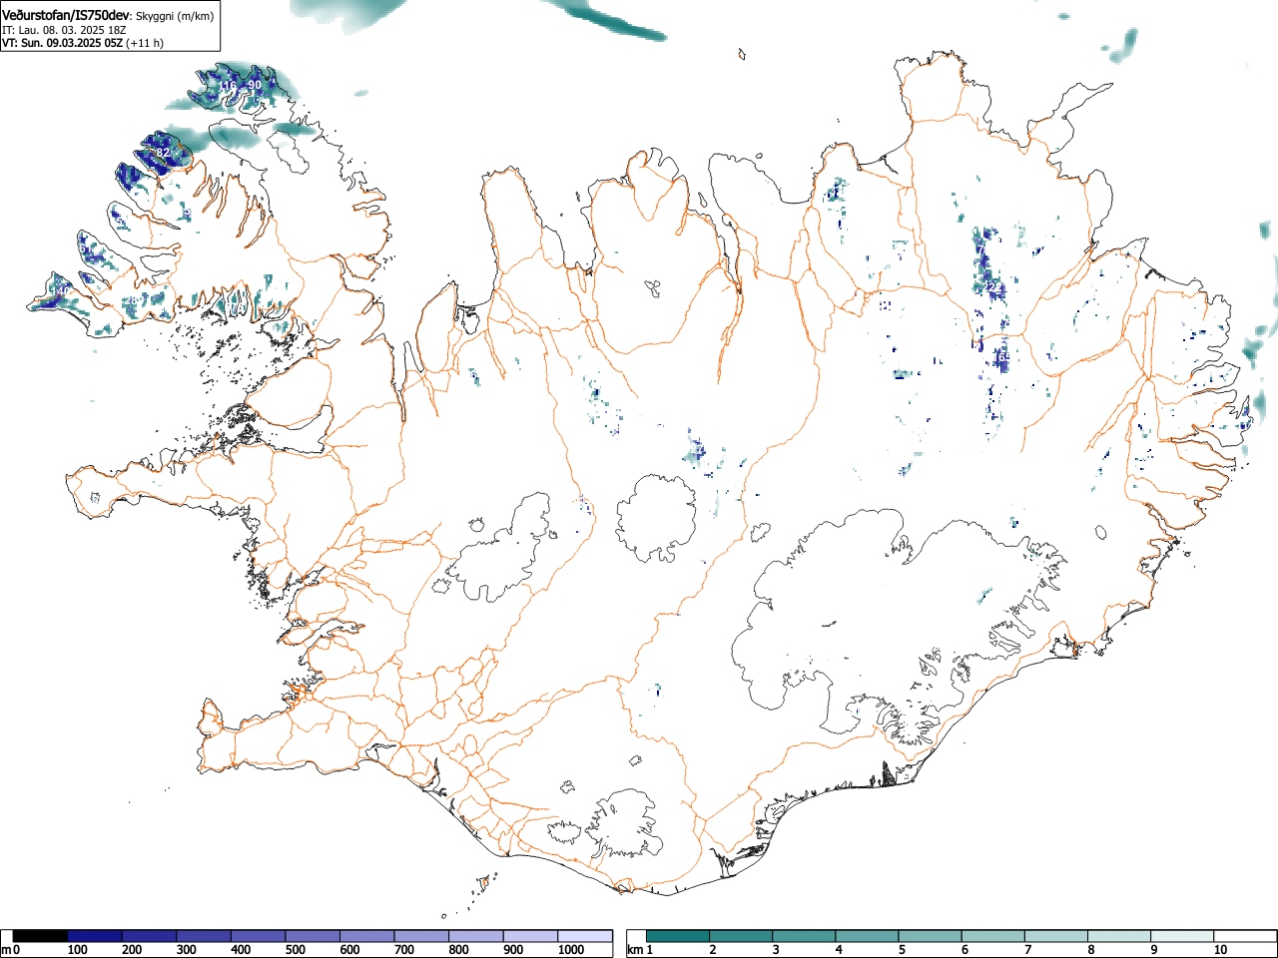Select the 6–7 km legend swatch
Screen dimensions: 1278x958
coord(992,936)
